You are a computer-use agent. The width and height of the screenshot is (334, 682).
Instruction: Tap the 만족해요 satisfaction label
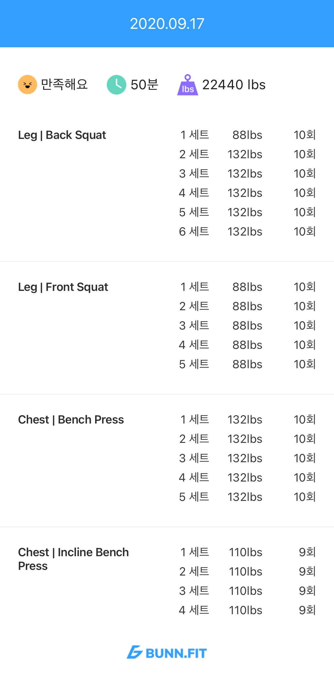click(64, 84)
